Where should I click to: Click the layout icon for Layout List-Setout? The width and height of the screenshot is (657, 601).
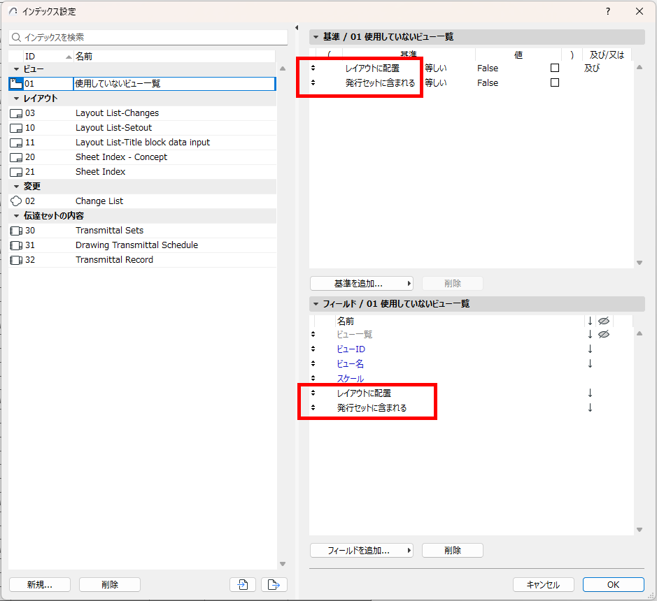click(x=16, y=128)
